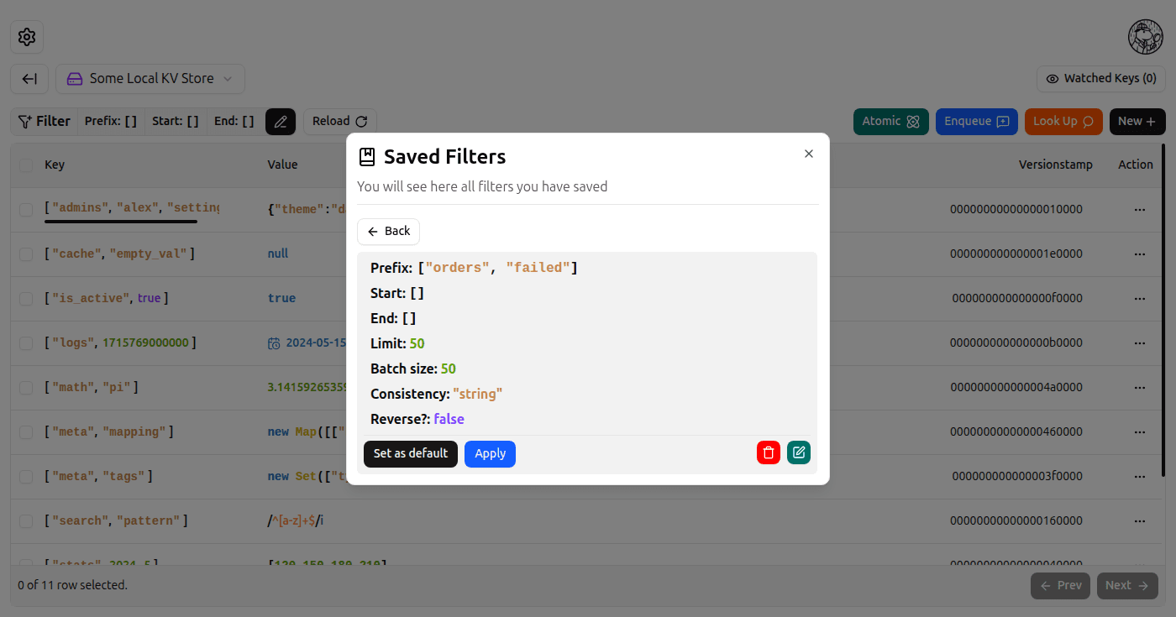Check the is_active row checkbox

(26, 299)
